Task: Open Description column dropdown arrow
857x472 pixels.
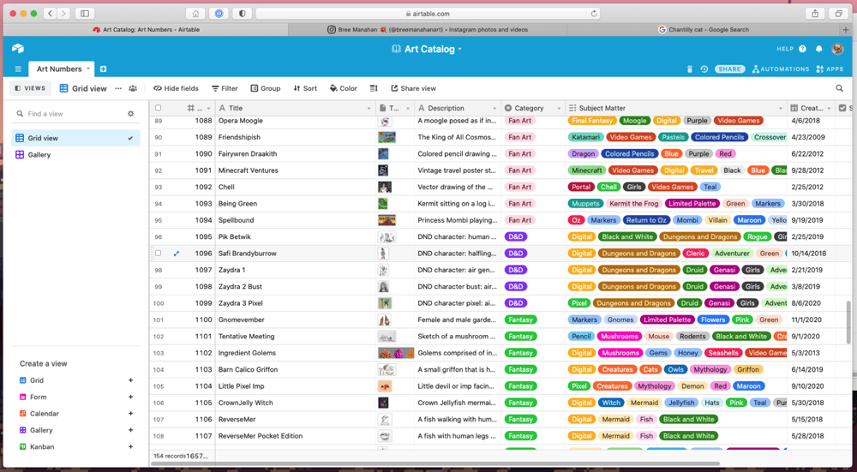Action: point(494,108)
